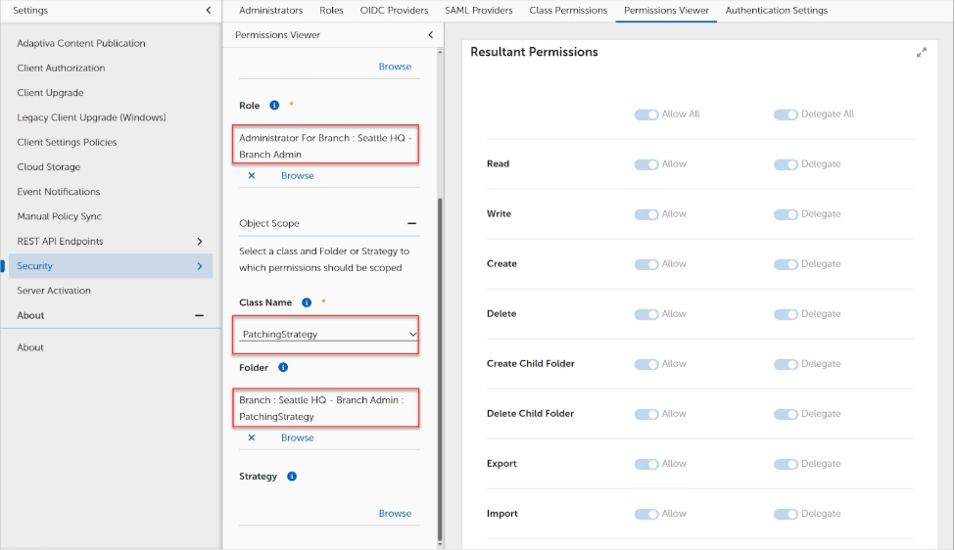Viewport: 955px width, 550px height.
Task: Toggle the Delegate switch for Export
Action: pos(786,464)
